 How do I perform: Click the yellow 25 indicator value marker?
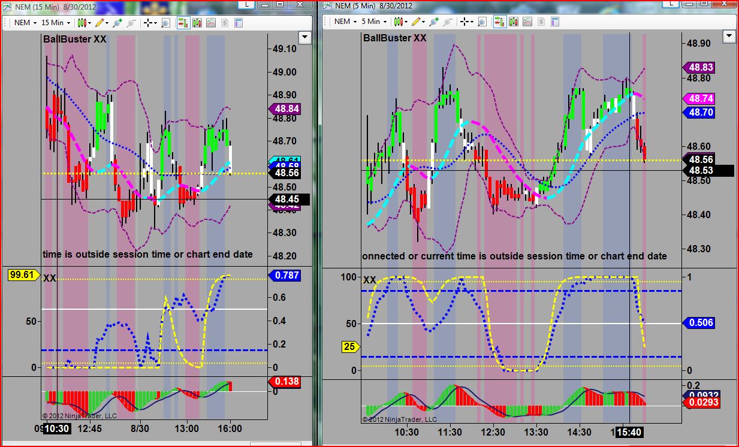click(x=351, y=346)
